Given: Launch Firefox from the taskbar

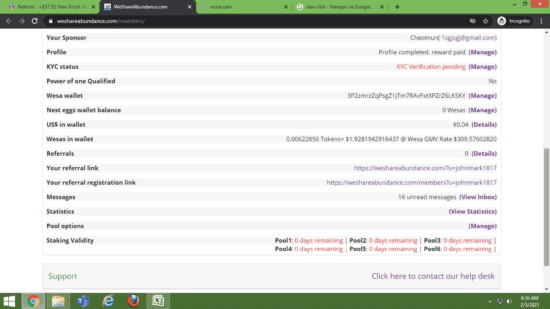Looking at the screenshot, I should [133, 301].
